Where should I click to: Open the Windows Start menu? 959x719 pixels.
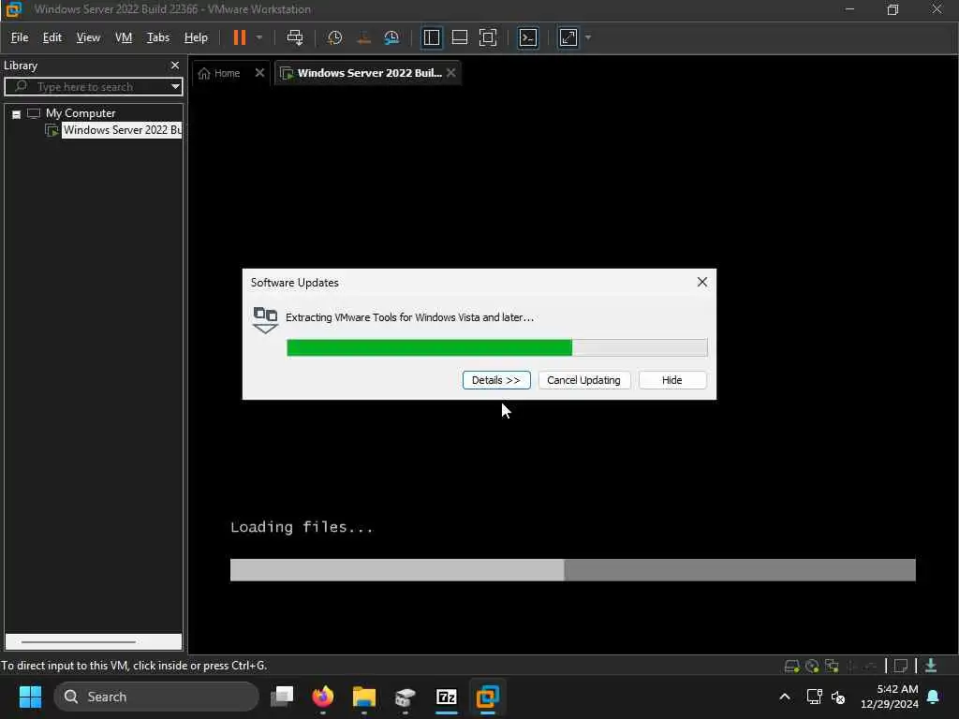[31, 697]
